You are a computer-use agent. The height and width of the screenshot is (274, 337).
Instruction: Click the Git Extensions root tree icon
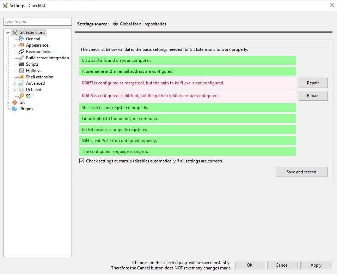tap(14, 32)
